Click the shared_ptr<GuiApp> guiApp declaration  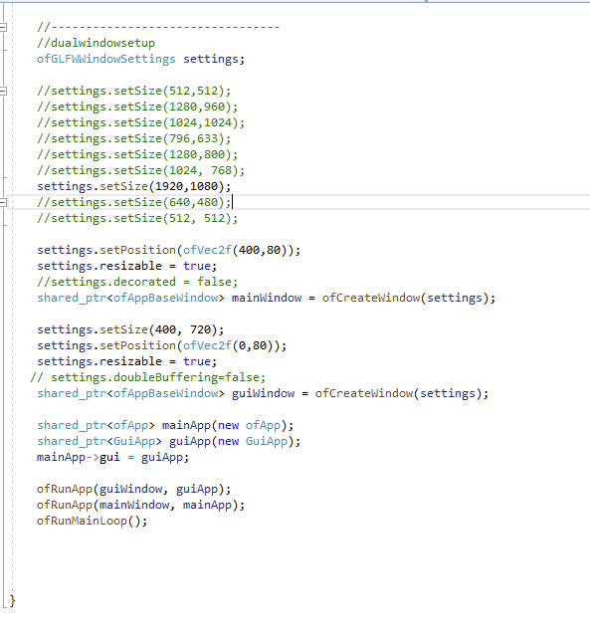[168, 441]
